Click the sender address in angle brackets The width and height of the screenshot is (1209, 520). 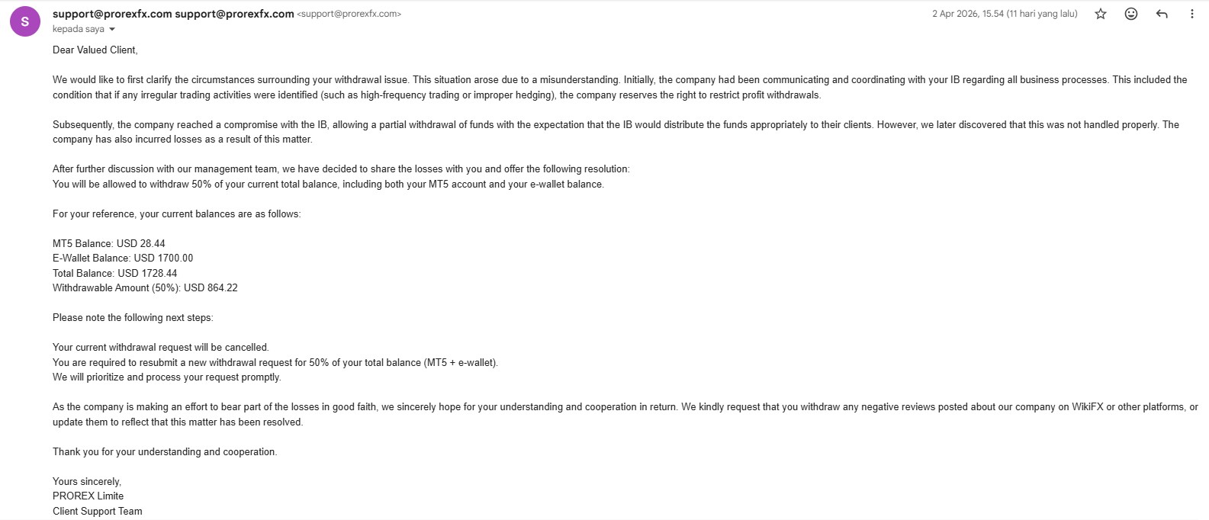349,14
